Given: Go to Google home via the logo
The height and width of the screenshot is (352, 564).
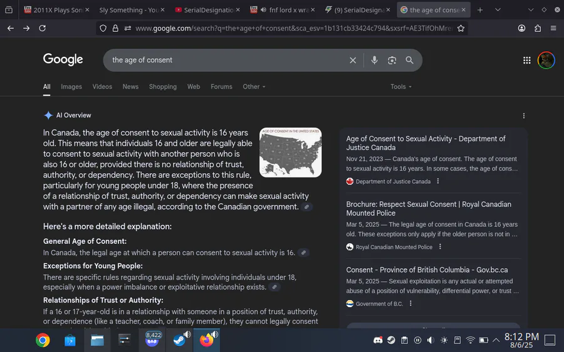Looking at the screenshot, I should point(63,59).
